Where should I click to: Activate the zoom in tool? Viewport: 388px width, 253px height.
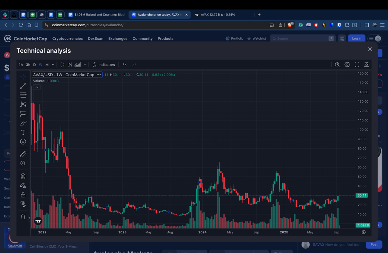pyautogui.click(x=23, y=163)
